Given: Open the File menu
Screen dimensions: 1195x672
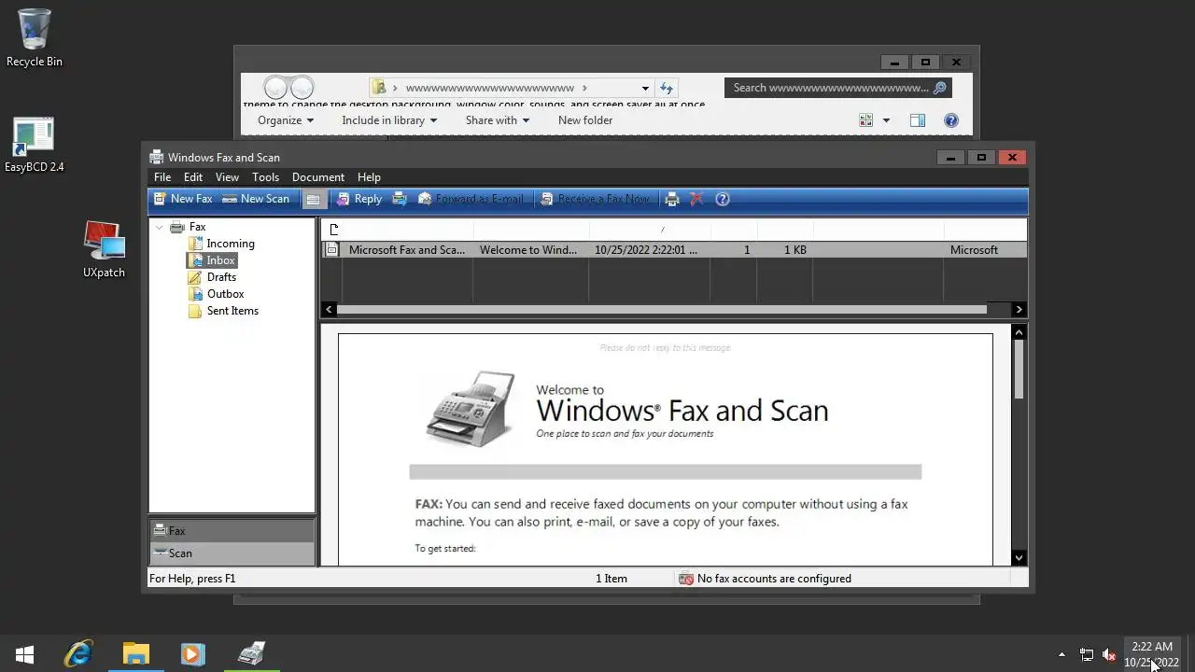Looking at the screenshot, I should tap(162, 177).
